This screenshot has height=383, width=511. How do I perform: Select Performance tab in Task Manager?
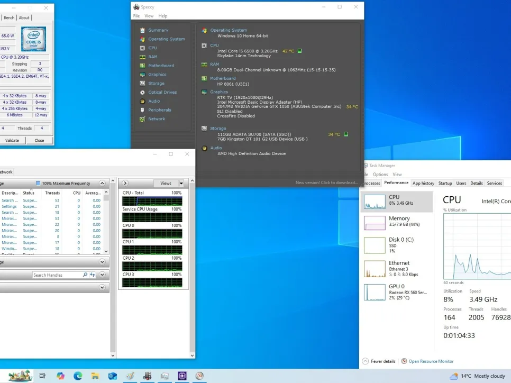coord(396,183)
